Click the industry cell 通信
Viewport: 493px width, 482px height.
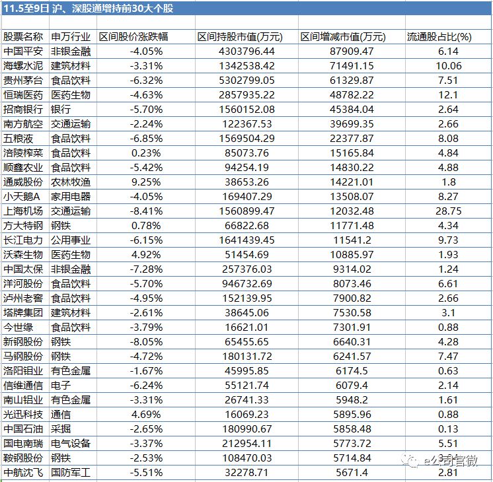click(61, 414)
